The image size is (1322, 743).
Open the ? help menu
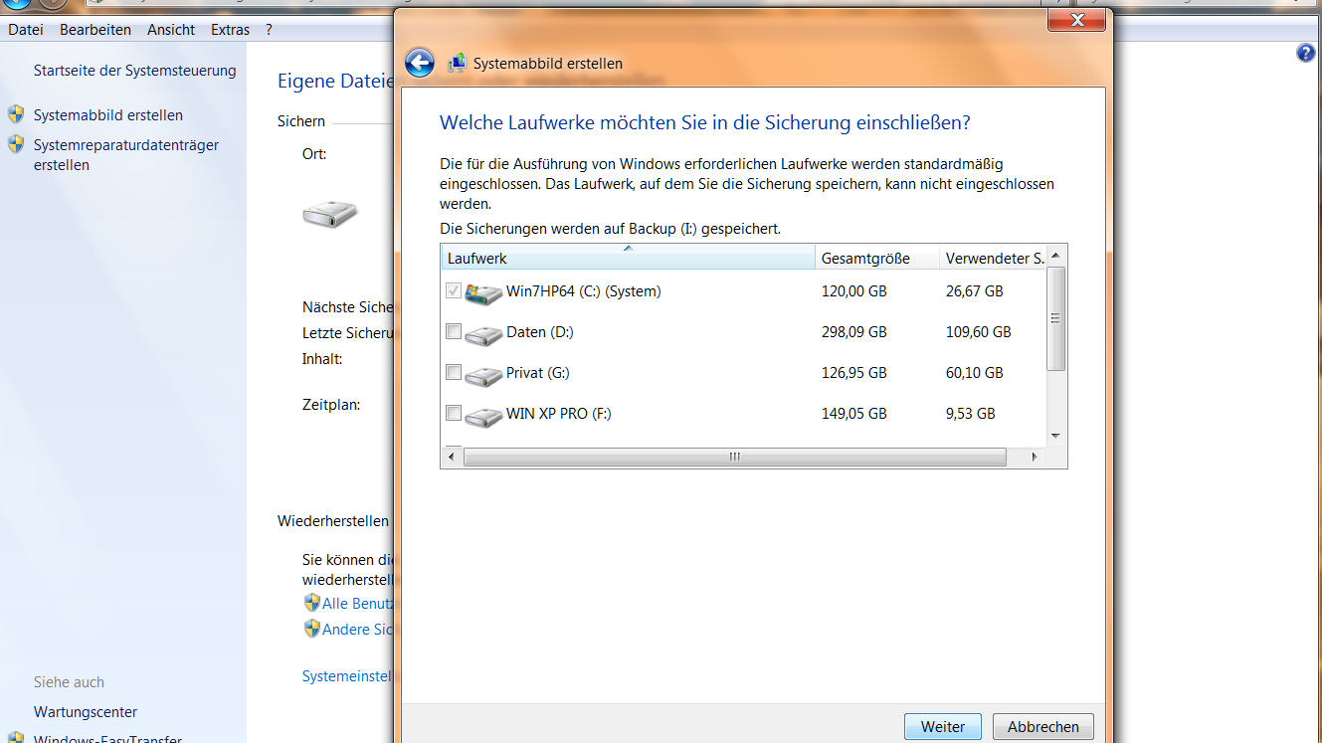point(269,30)
